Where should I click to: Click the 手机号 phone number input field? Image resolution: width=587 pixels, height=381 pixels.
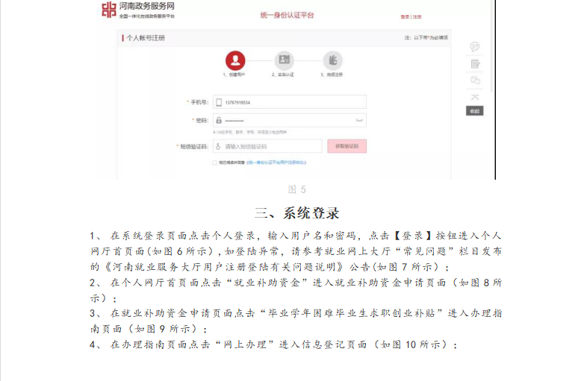pos(289,102)
